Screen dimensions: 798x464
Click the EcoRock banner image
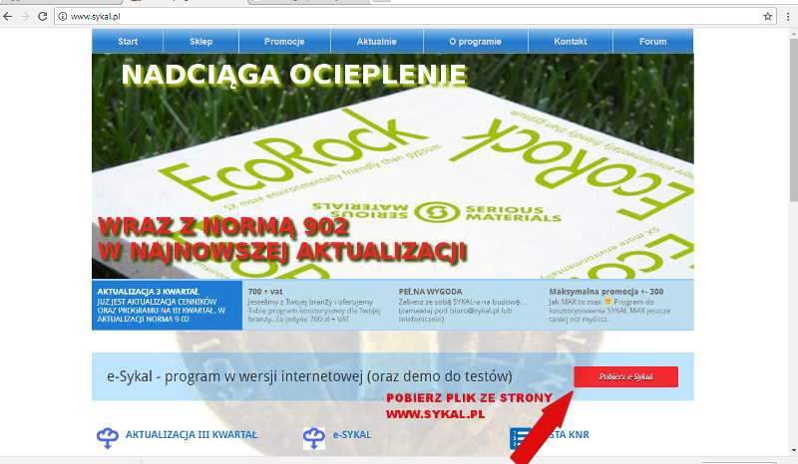(393, 166)
